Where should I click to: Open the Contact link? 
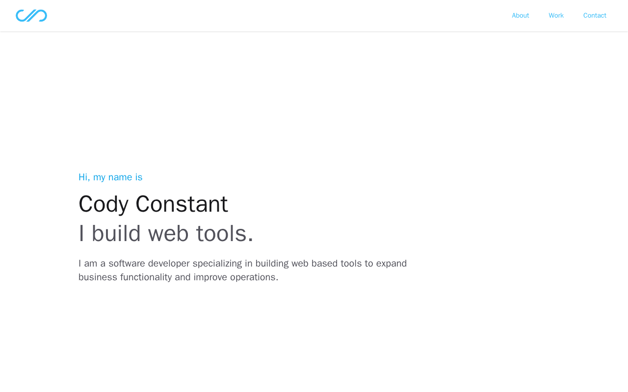click(595, 16)
